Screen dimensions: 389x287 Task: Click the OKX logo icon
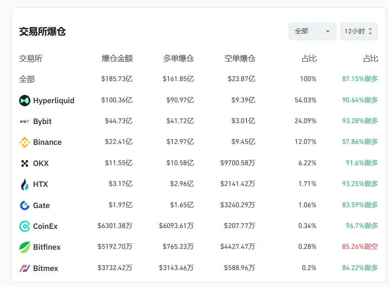(x=25, y=163)
